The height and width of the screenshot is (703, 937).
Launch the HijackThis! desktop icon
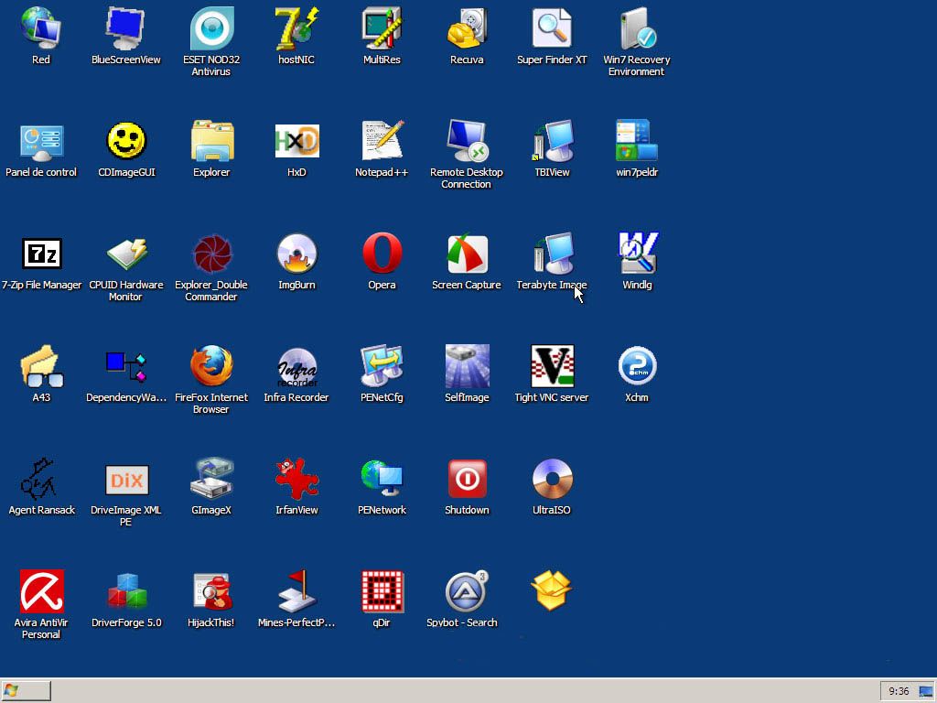point(211,592)
